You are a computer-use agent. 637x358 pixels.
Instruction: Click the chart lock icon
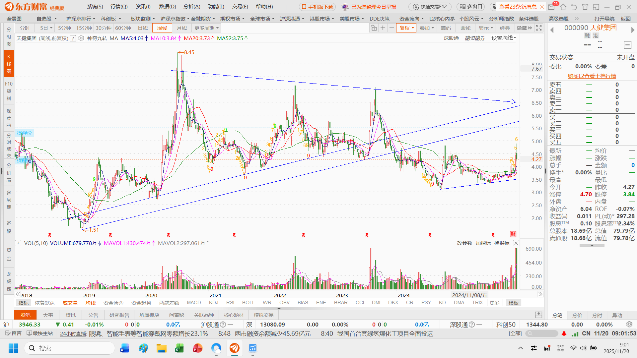pos(374,28)
